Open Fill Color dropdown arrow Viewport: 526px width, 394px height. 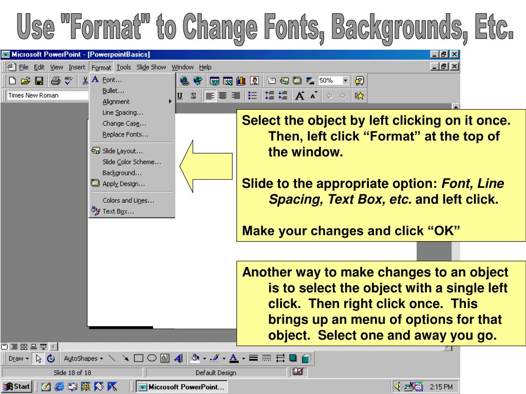(x=204, y=359)
